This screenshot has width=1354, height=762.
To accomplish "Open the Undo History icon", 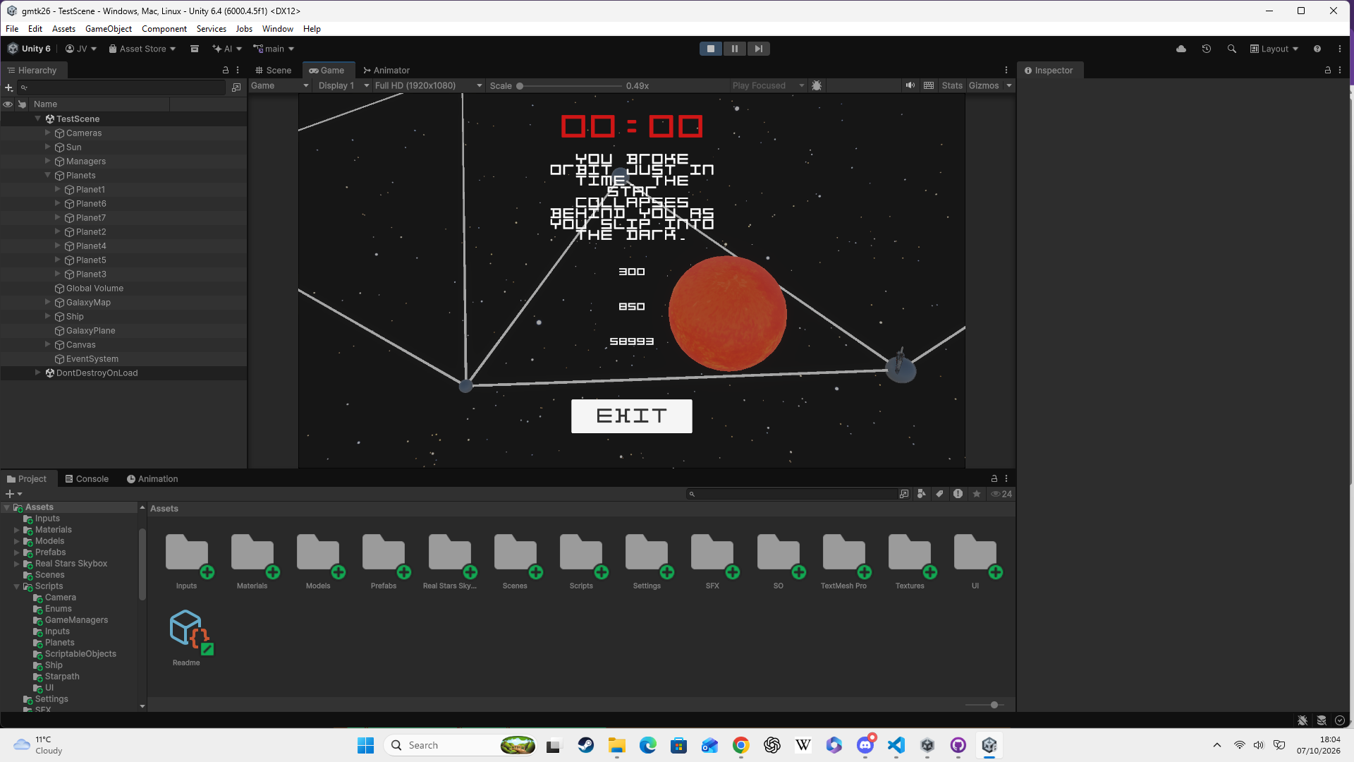I will coord(1207,49).
